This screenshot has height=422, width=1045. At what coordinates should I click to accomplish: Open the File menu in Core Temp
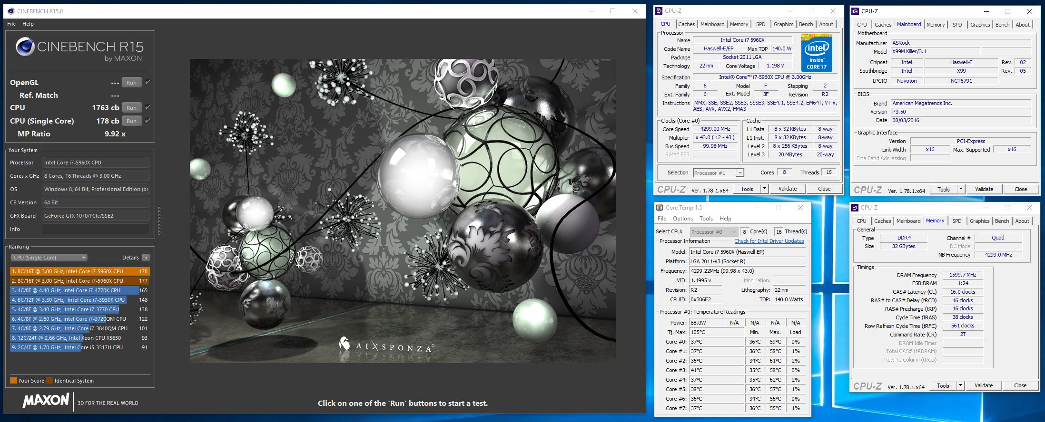[662, 219]
